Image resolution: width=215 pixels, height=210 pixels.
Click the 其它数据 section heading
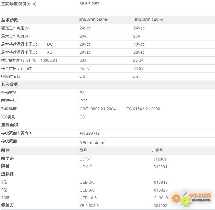click(10, 84)
